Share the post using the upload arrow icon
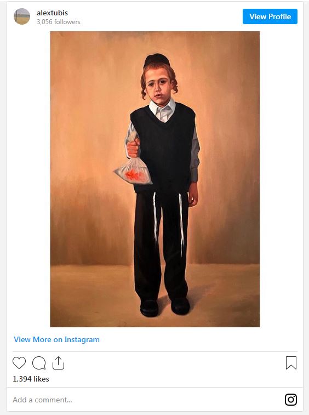Screen dimensions: 309x415 (x=58, y=363)
